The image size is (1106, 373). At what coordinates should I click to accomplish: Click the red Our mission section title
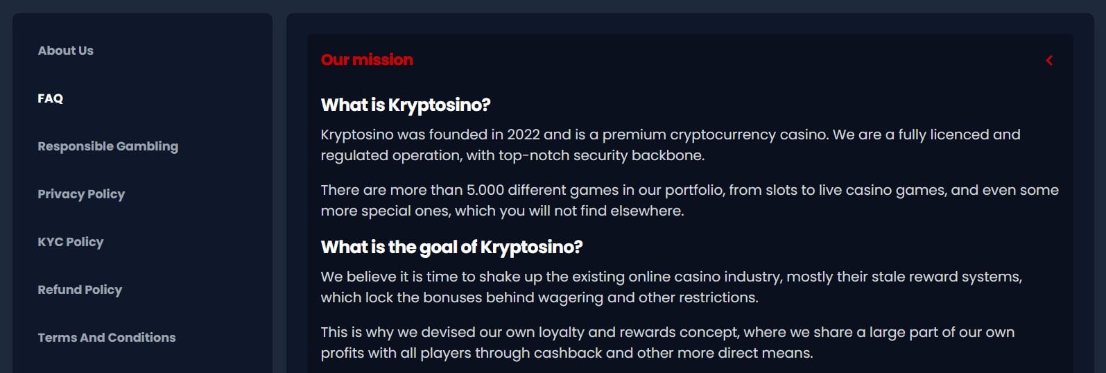tap(367, 60)
